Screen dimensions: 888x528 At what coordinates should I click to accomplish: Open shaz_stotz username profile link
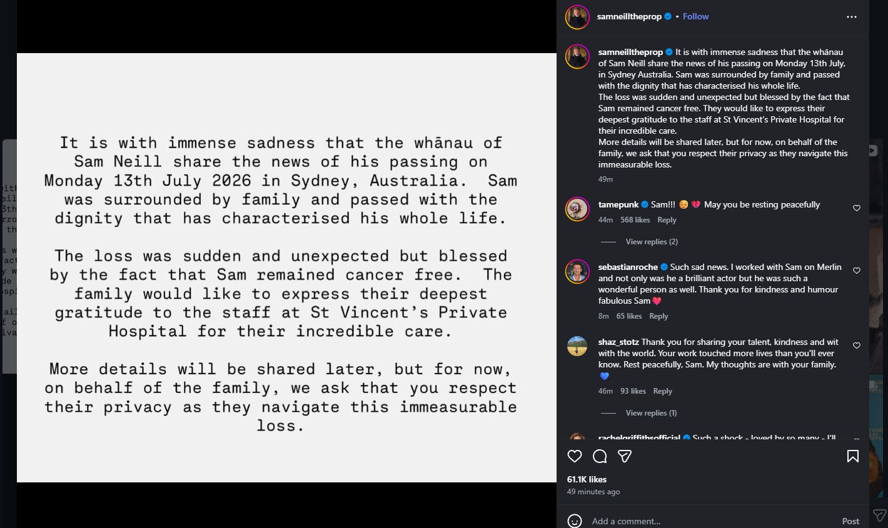618,342
